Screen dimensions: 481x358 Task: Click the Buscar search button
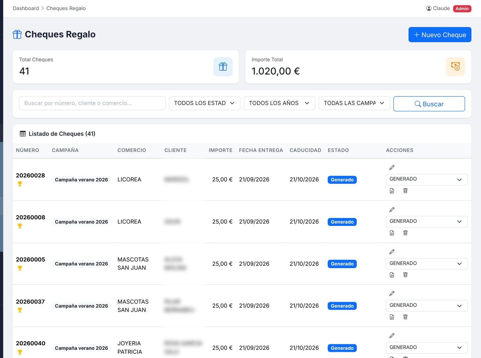429,104
